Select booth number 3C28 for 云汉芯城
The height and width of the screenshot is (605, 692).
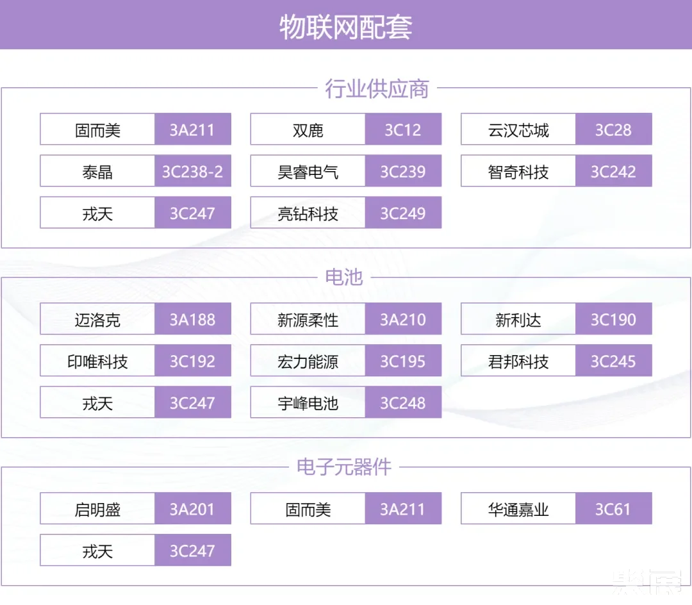pyautogui.click(x=614, y=129)
